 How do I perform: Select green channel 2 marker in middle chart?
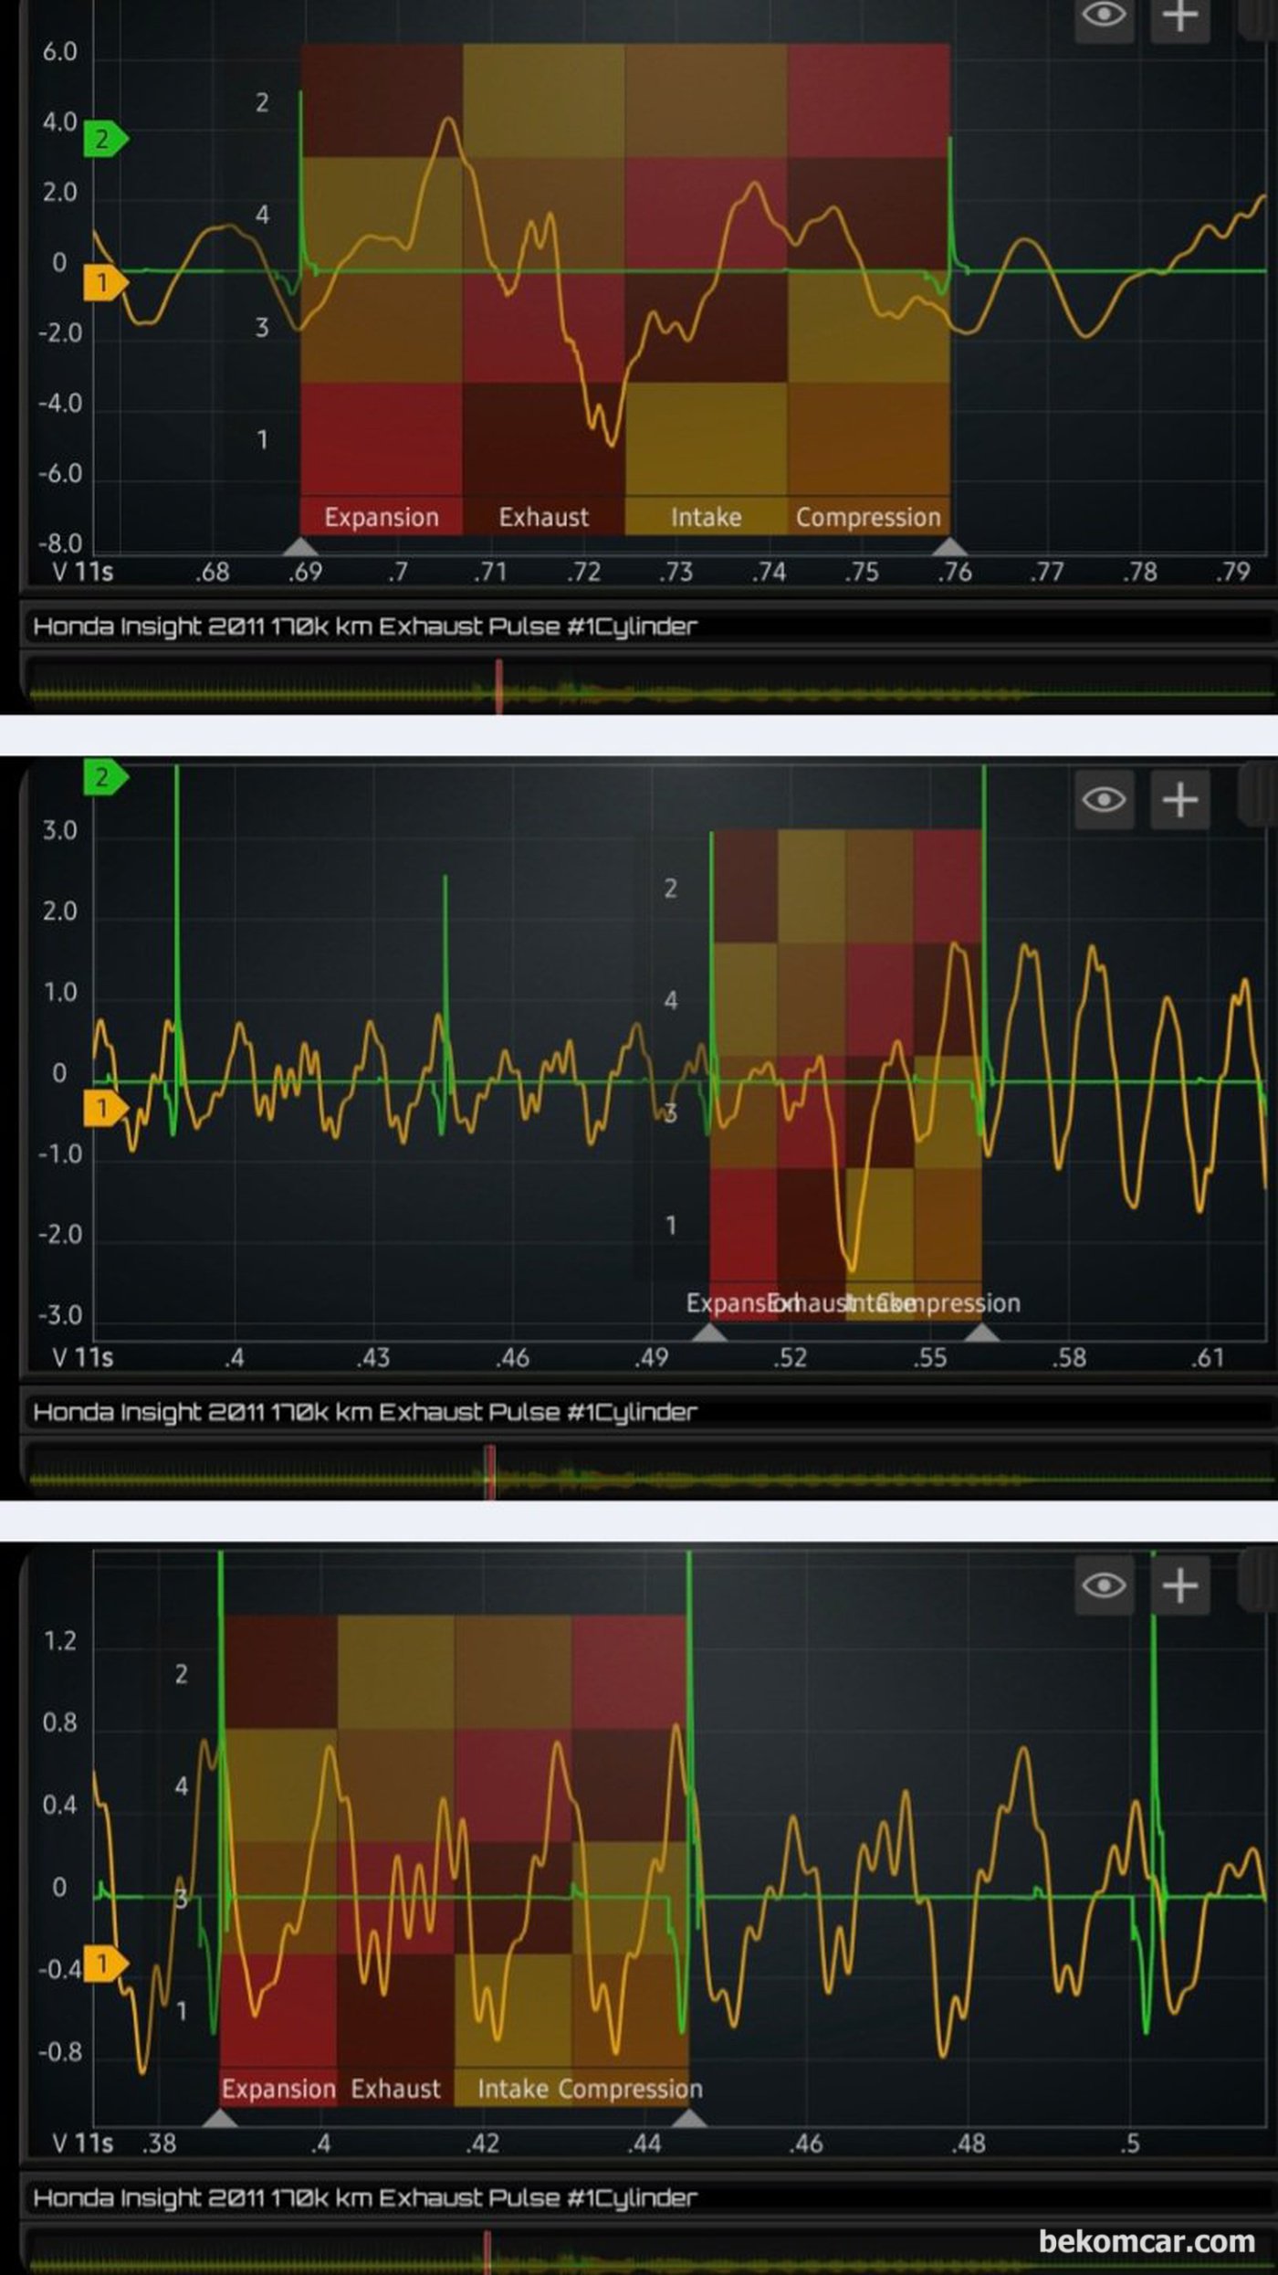point(104,777)
